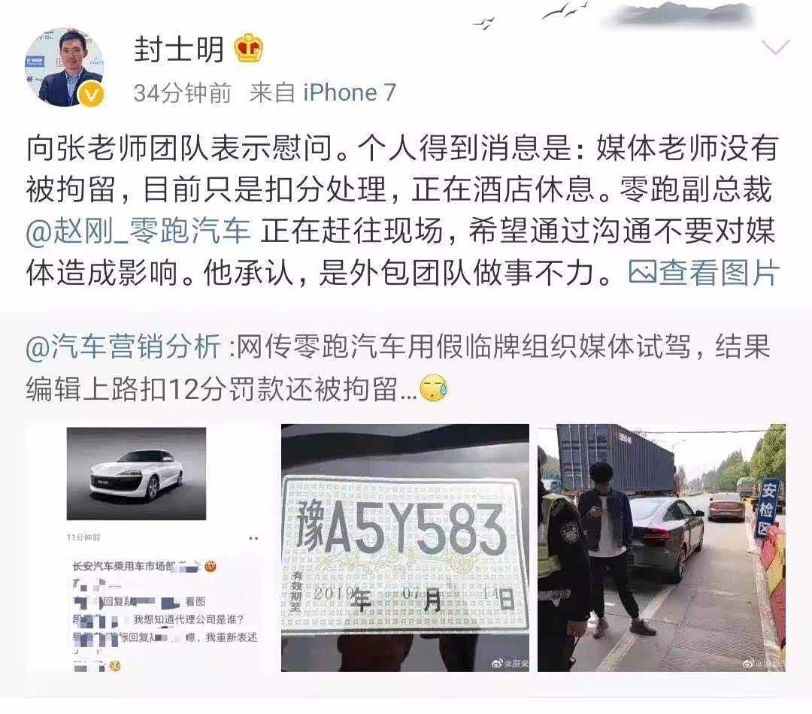This screenshot has width=812, height=714.
Task: Tap the reposted text about 假临牌
Action: pyautogui.click(x=398, y=368)
